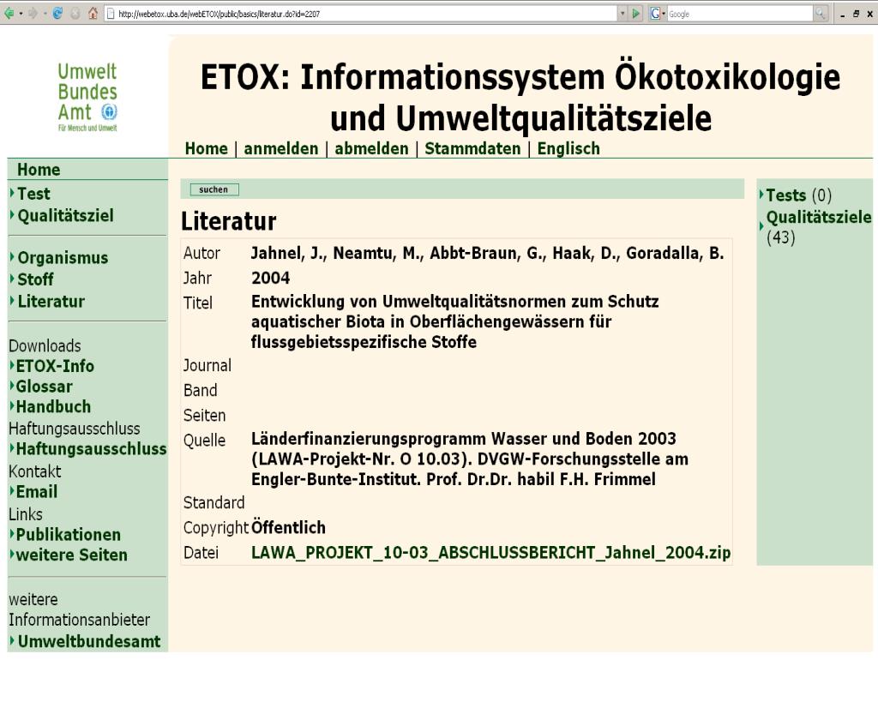The height and width of the screenshot is (702, 878).
Task: Select anmelden in the top navigation
Action: click(x=281, y=148)
